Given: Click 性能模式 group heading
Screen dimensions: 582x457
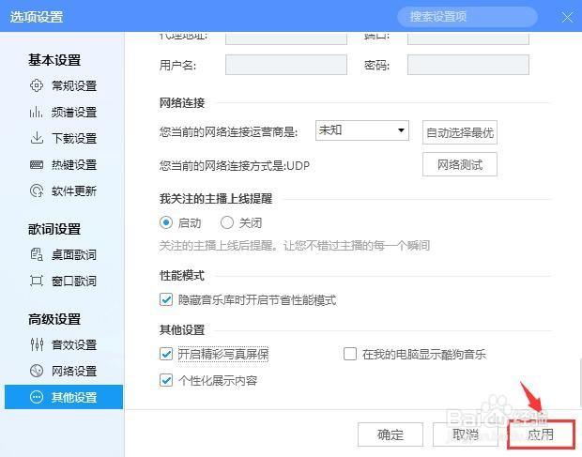Looking at the screenshot, I should (x=182, y=276).
